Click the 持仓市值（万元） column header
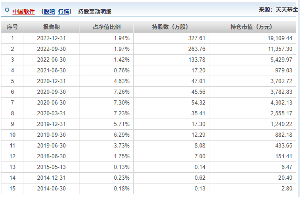Viewport: 300px width, 197px height. tap(250, 27)
